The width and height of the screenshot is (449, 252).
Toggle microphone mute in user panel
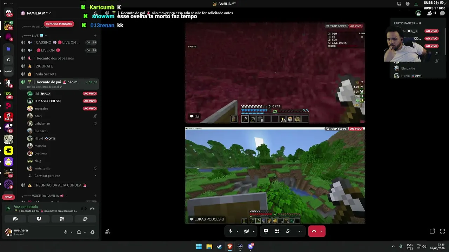(66, 232)
